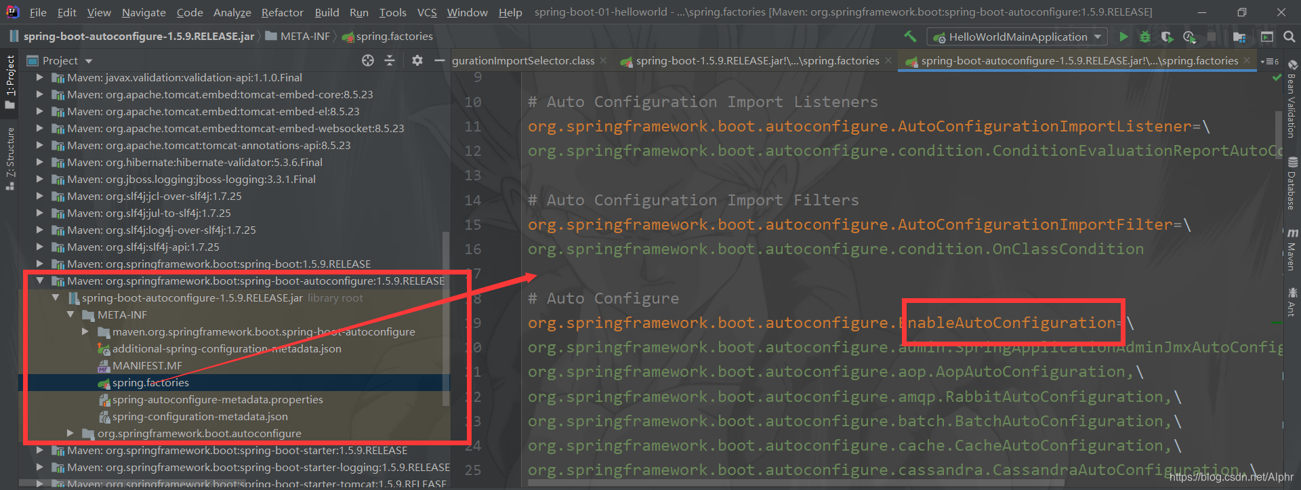Close the spring-boot-1.5.9 spring.factories tab
Viewport: 1301px width, 490px height.
[x=888, y=60]
